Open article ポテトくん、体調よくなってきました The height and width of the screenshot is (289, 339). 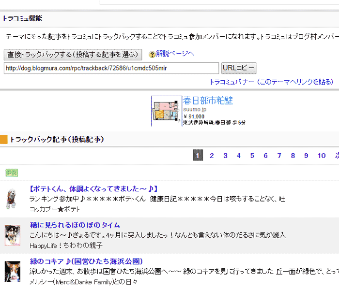click(93, 188)
